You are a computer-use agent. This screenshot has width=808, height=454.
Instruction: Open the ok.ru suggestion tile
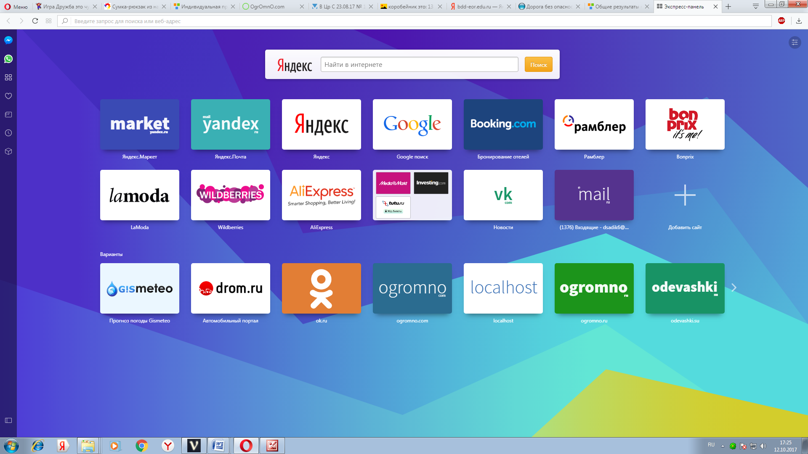[x=322, y=288]
